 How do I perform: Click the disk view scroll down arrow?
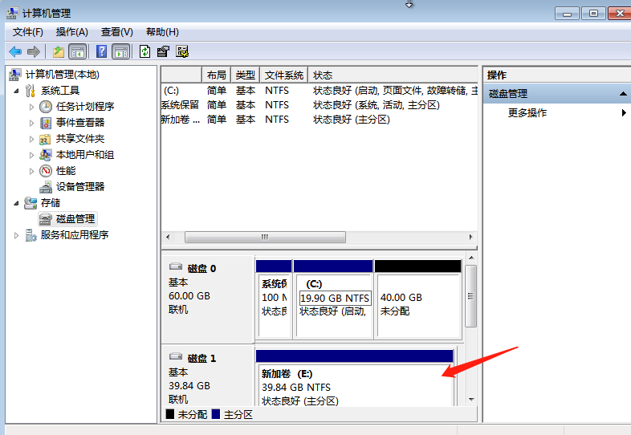[x=471, y=400]
